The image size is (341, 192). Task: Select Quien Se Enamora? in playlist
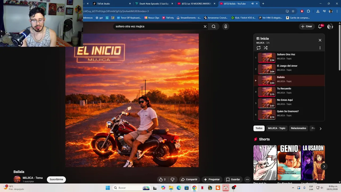pyautogui.click(x=289, y=114)
